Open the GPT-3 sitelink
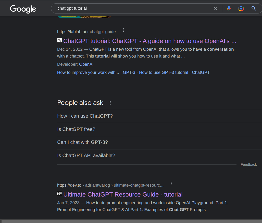The image size is (262, 223). (x=129, y=72)
